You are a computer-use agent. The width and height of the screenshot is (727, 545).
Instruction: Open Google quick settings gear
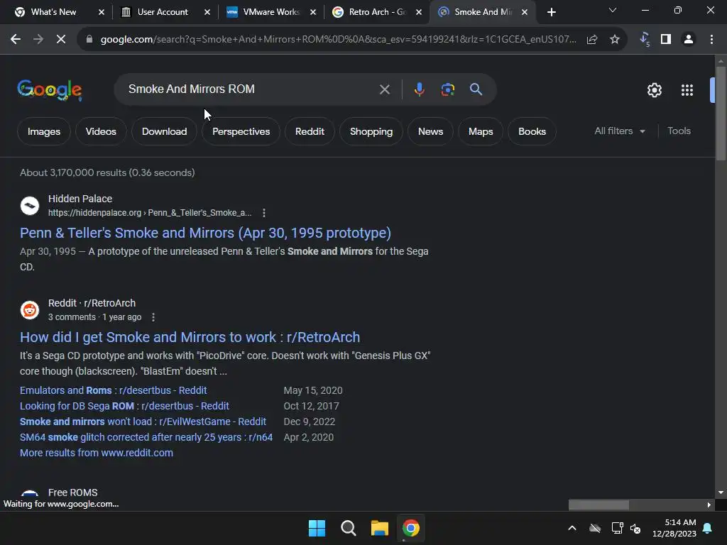[x=654, y=90]
